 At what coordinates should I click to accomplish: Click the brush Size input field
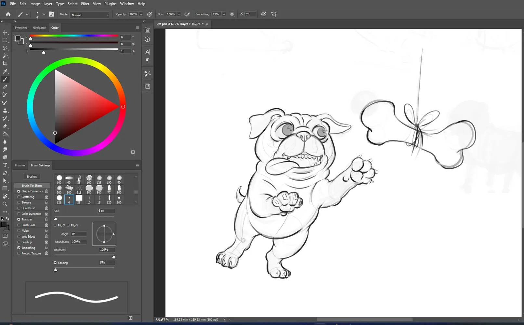pyautogui.click(x=106, y=211)
